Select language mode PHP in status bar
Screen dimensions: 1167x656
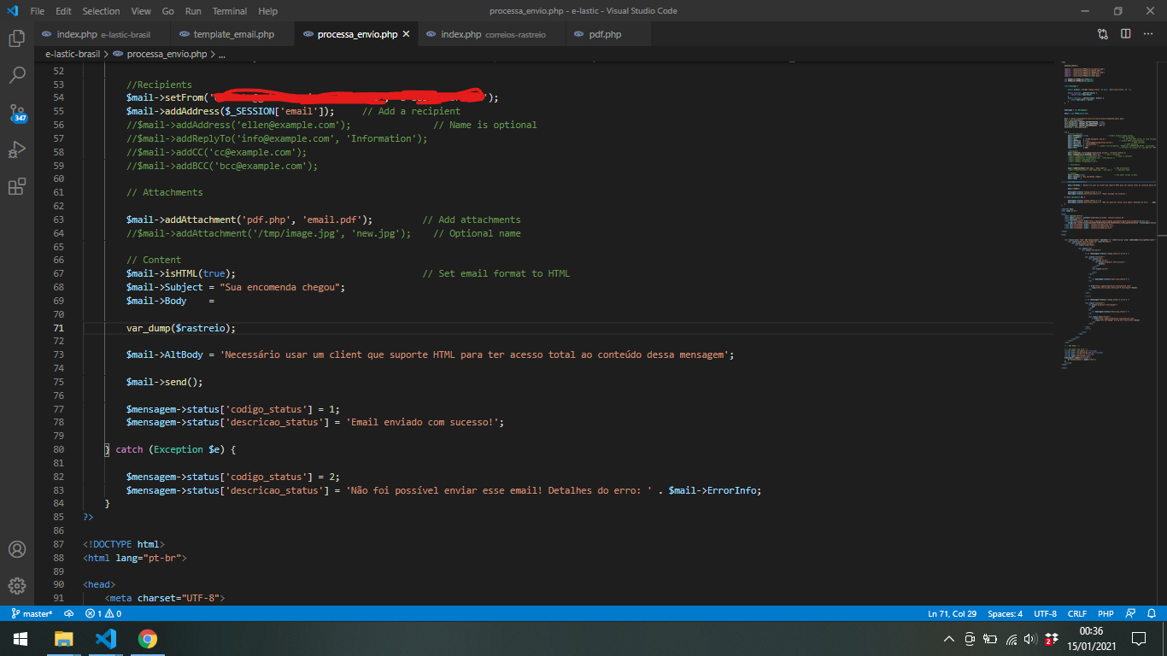[1105, 613]
